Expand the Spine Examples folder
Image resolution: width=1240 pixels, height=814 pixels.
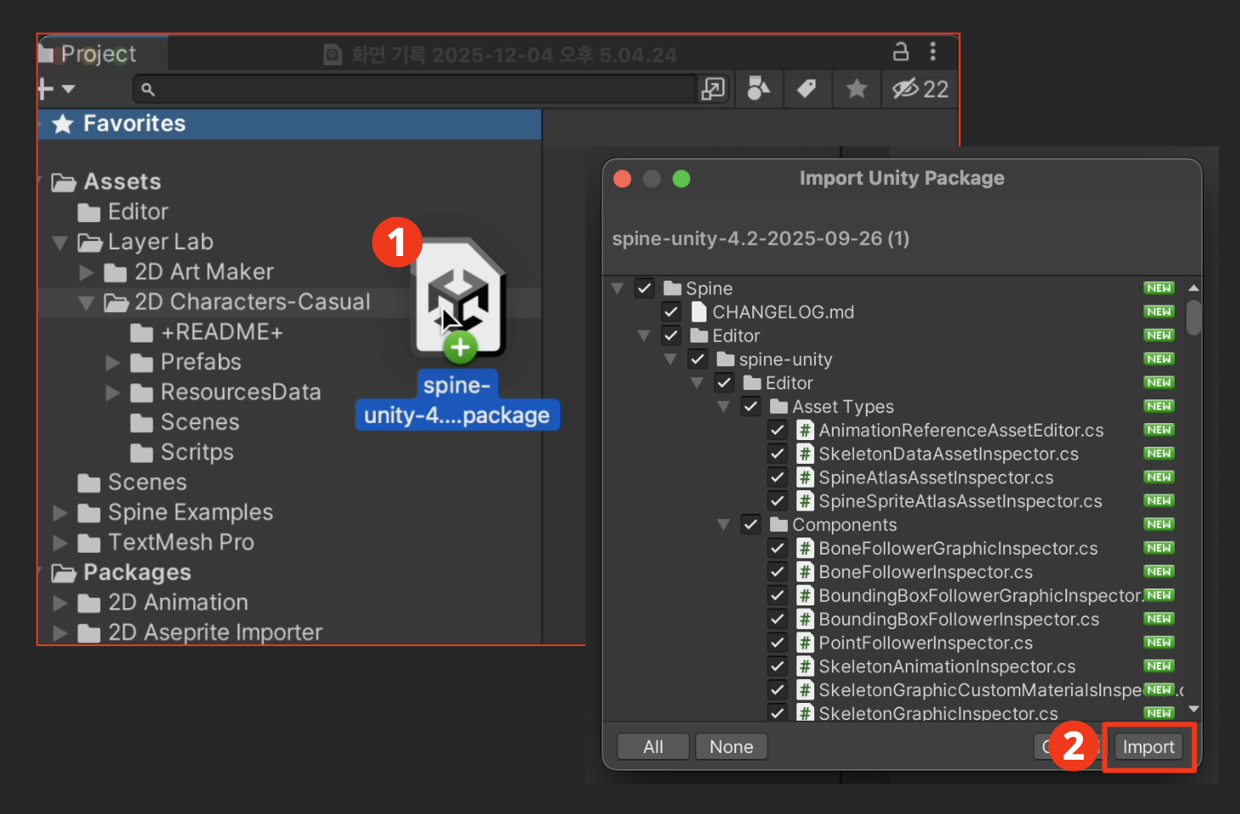(x=60, y=513)
